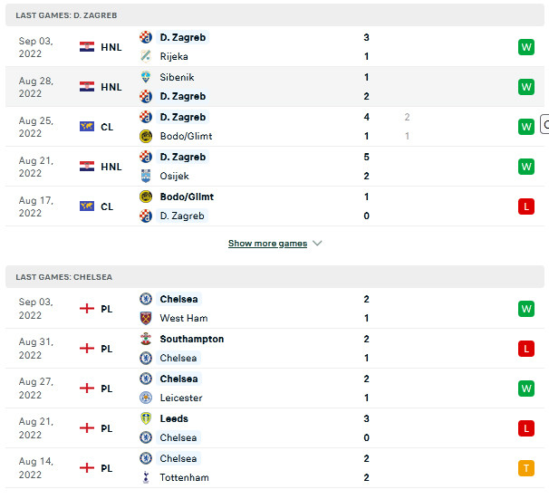Expand the Show more games list
The width and height of the screenshot is (549, 499).
[267, 244]
